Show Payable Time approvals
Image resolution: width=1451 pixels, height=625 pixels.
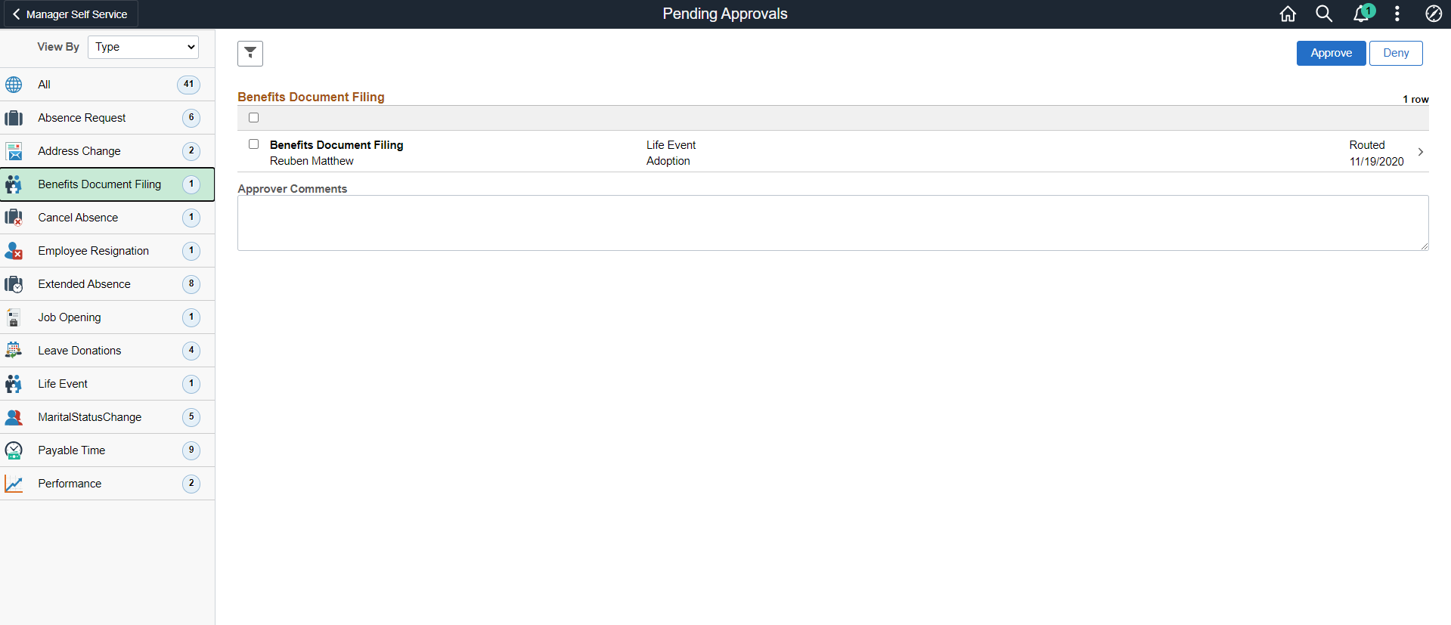107,450
